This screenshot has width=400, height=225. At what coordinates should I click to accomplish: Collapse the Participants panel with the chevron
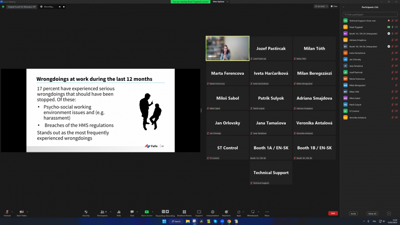(344, 7)
